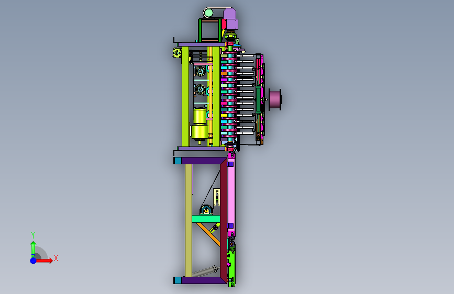This screenshot has height=294, width=454.
Task: Select the gray pneumatic cylinder near the base
Action: pos(205,271)
